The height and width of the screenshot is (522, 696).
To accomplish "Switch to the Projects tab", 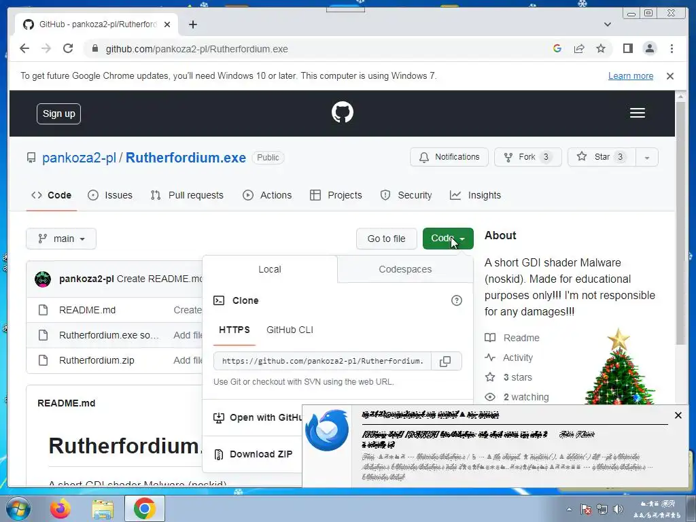I will 336,195.
